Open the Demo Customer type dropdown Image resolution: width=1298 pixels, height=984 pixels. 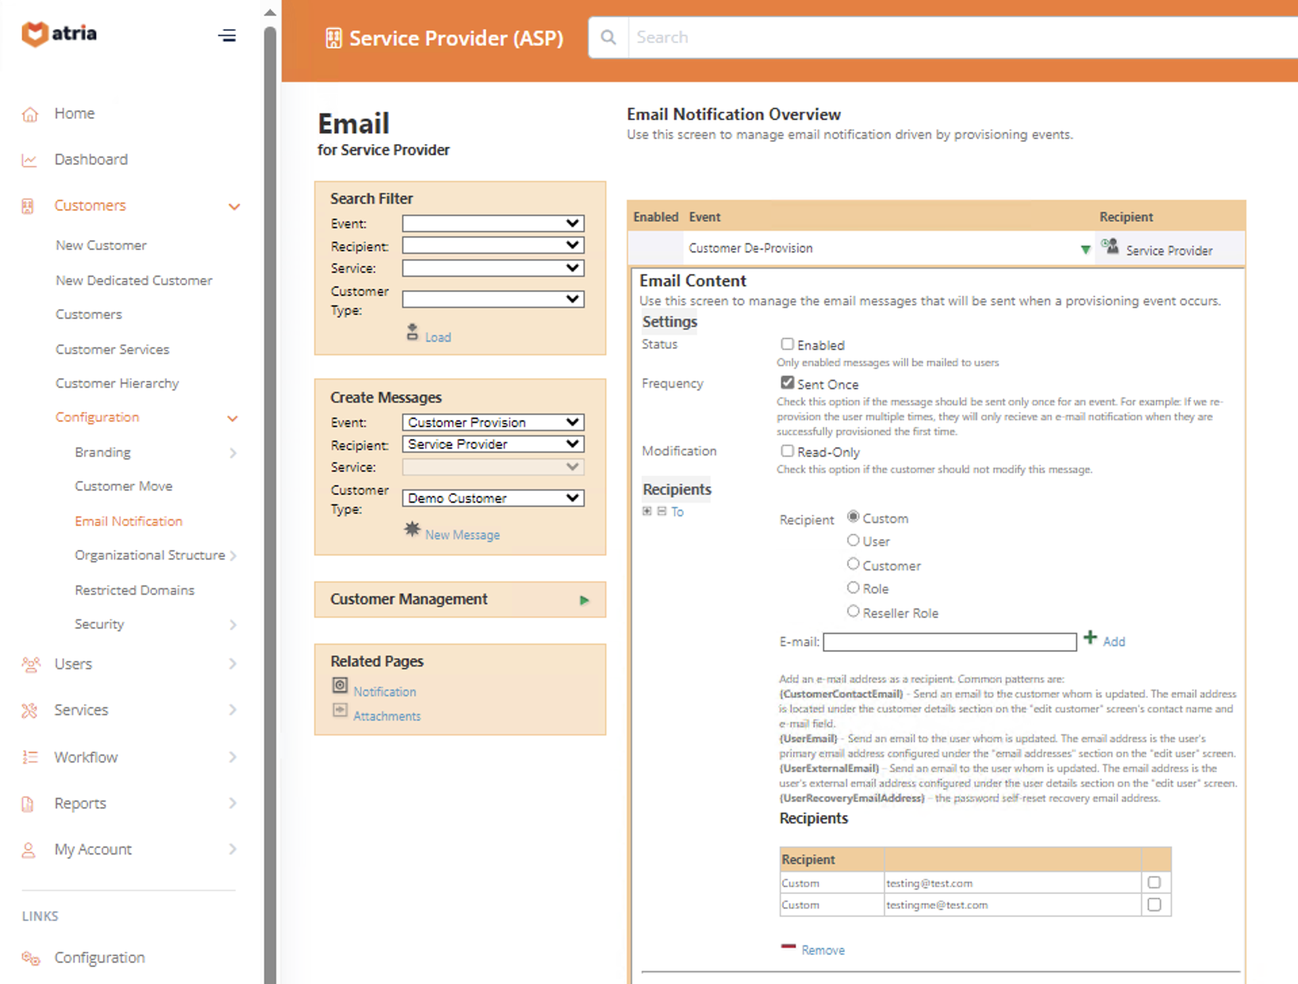pyautogui.click(x=493, y=498)
